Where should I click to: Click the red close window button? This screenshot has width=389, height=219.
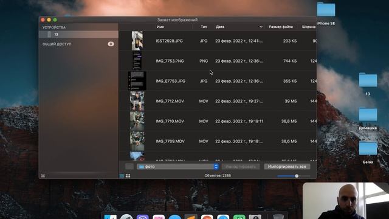[x=43, y=20]
